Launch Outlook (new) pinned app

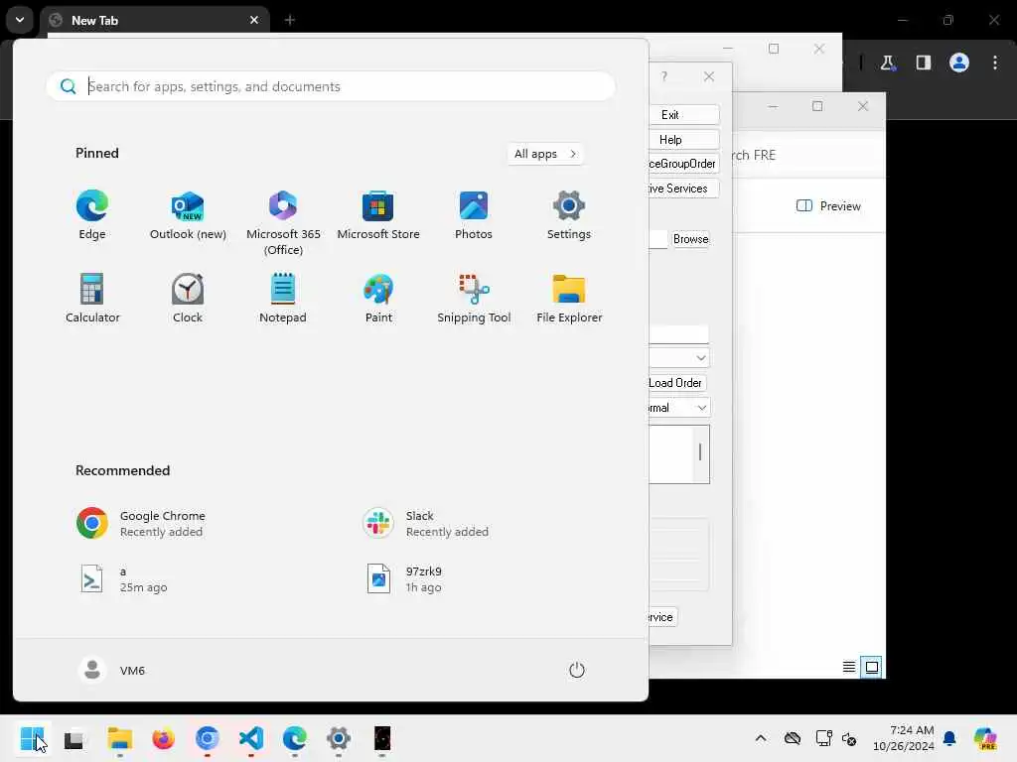pyautogui.click(x=188, y=215)
